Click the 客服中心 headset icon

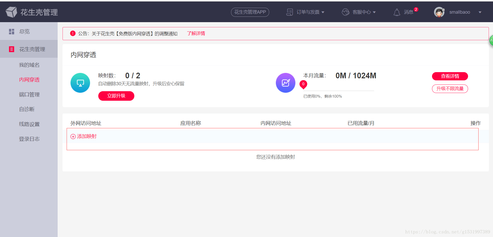(x=346, y=12)
